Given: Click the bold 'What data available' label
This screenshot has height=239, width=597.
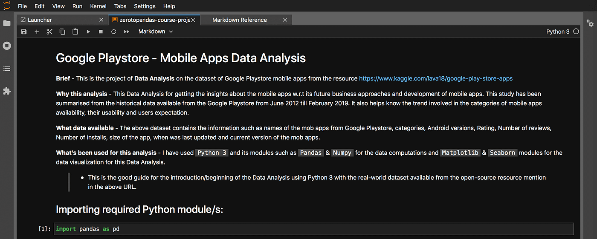Looking at the screenshot, I should [x=85, y=128].
